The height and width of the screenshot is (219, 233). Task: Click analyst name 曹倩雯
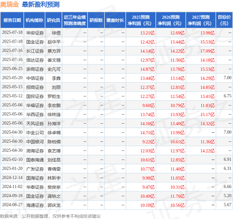(54, 169)
